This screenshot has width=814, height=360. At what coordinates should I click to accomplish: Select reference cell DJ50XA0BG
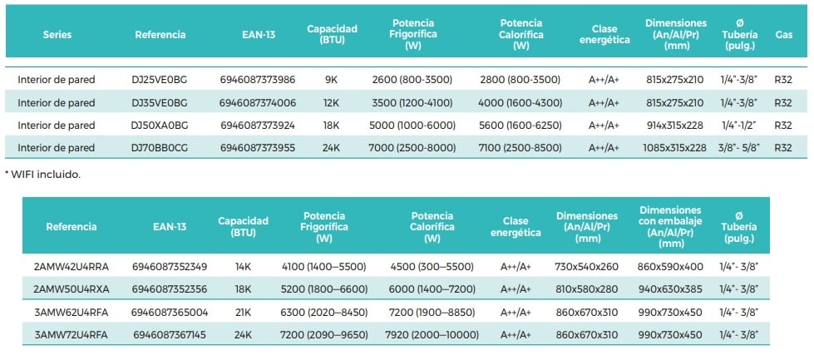pyautogui.click(x=160, y=125)
